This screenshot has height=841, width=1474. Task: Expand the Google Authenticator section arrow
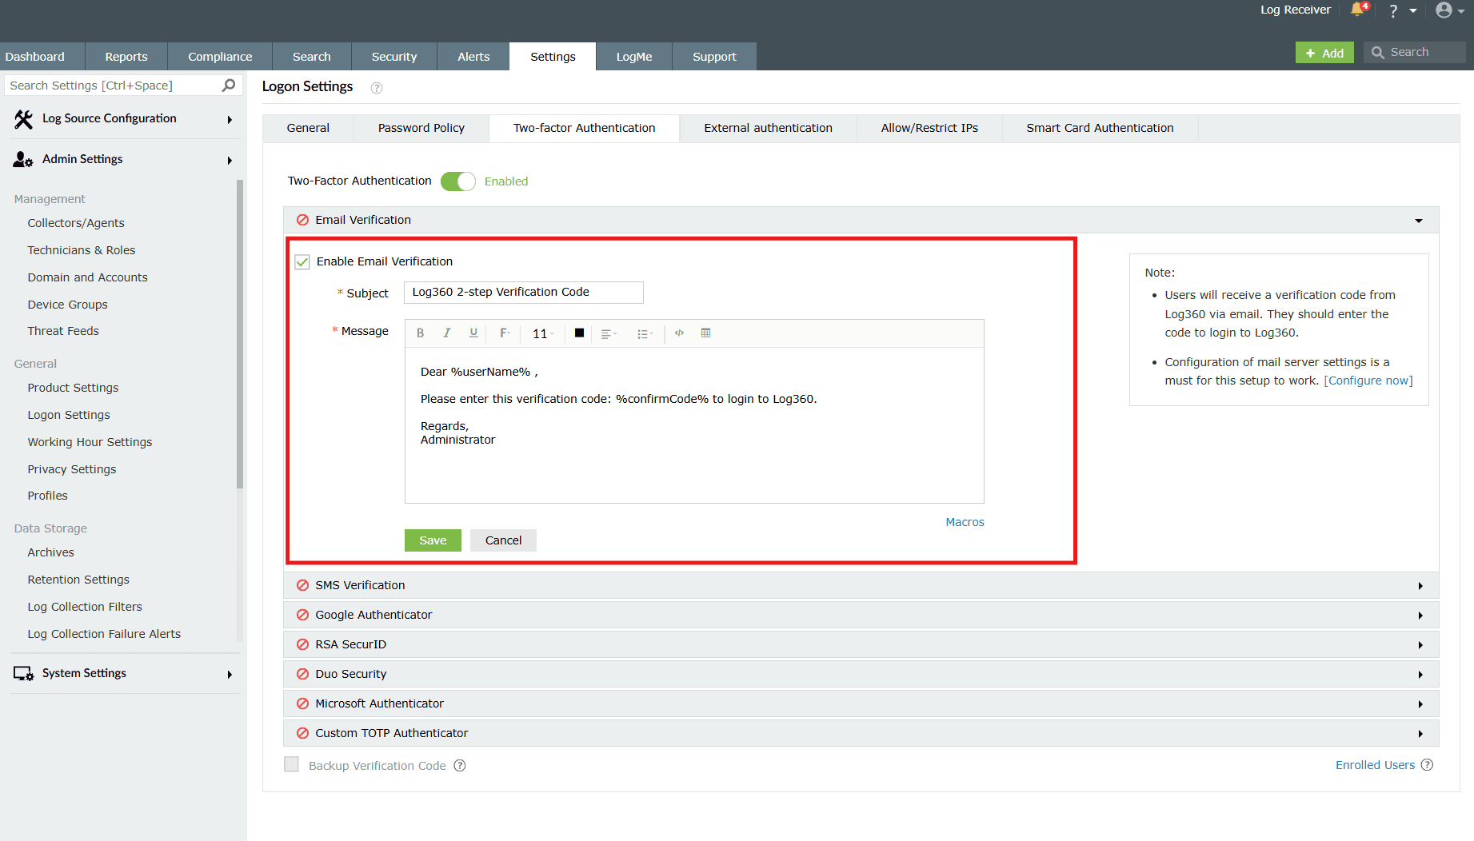point(1420,616)
